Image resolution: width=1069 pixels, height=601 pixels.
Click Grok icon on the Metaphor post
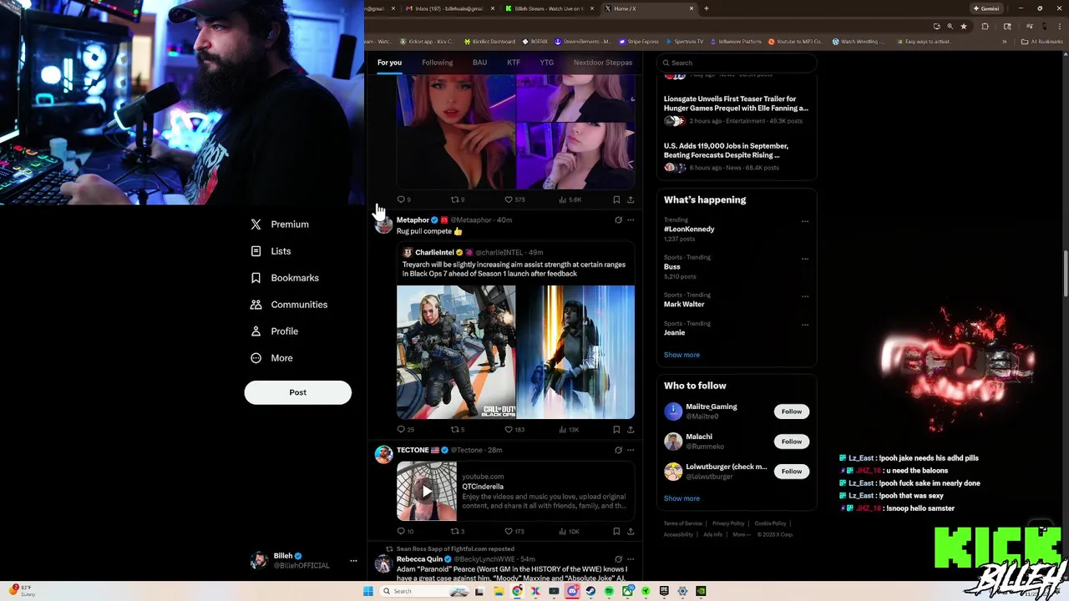tap(618, 220)
